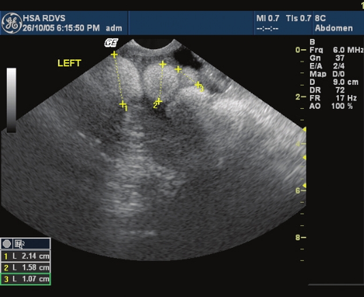Select the upper-left caliper cross of measurement 3

(178, 69)
